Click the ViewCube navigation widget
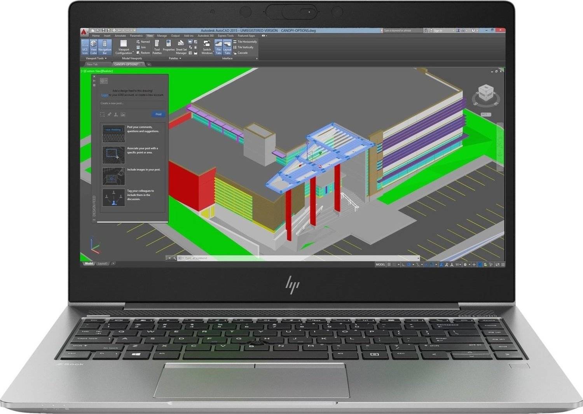 485,94
